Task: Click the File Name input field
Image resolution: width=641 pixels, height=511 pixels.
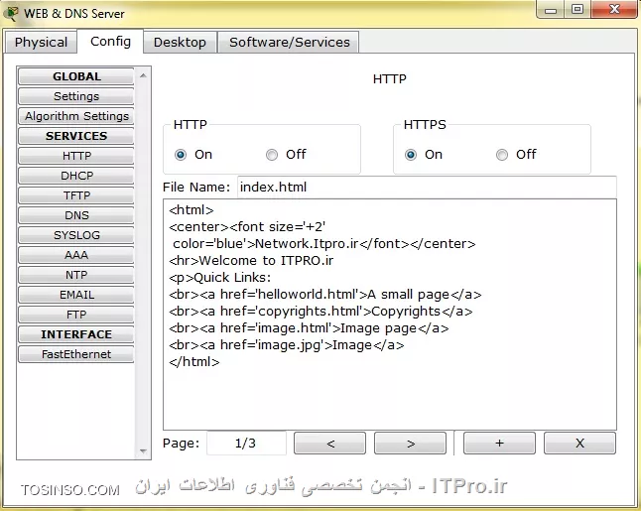Action: [427, 188]
